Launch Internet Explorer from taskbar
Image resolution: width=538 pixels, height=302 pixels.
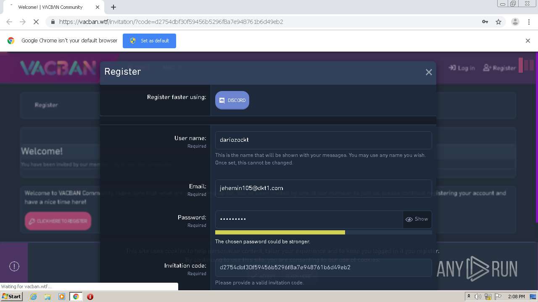pos(33,297)
